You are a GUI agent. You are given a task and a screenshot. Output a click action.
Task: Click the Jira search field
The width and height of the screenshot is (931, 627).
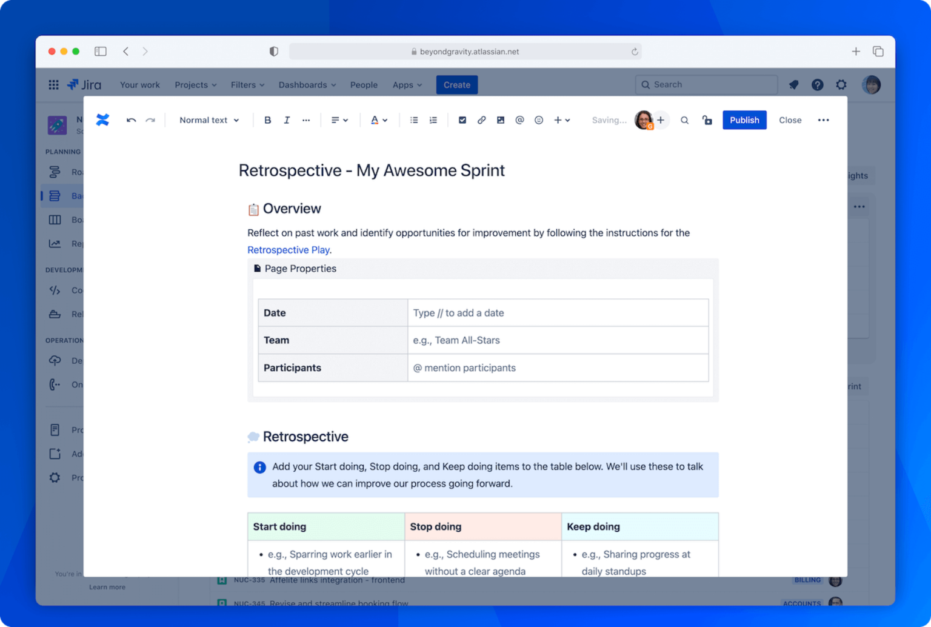(706, 84)
